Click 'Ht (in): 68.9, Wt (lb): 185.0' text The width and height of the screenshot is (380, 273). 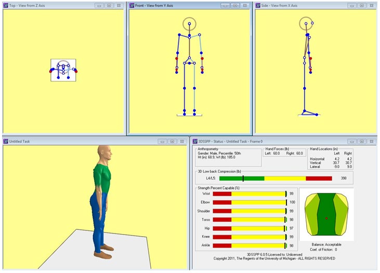(216, 157)
